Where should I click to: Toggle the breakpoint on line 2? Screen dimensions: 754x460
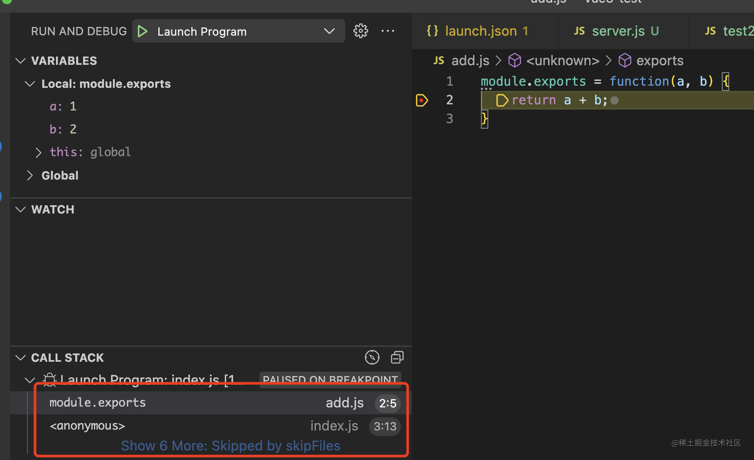pyautogui.click(x=422, y=100)
